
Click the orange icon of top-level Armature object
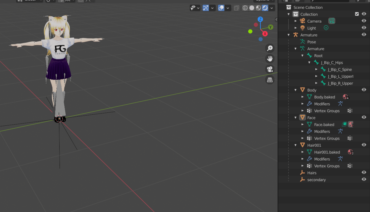pyautogui.click(x=295, y=35)
